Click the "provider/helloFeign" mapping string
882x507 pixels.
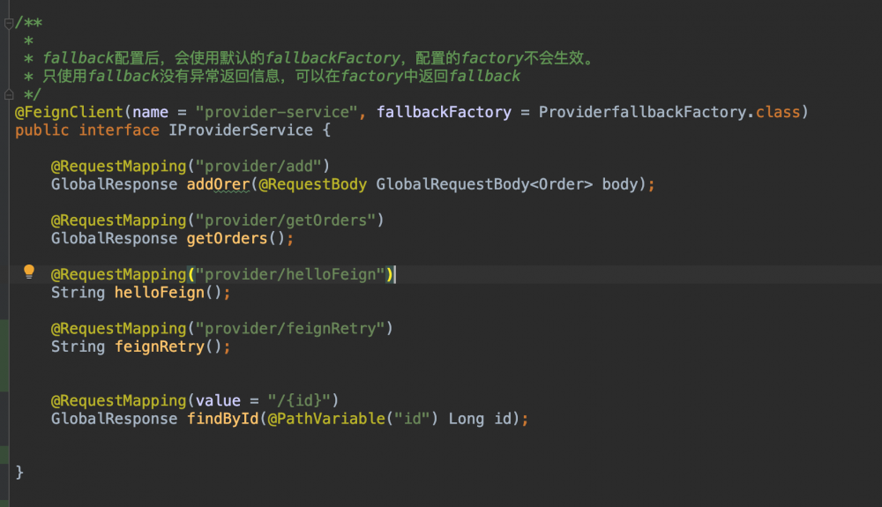click(x=289, y=274)
